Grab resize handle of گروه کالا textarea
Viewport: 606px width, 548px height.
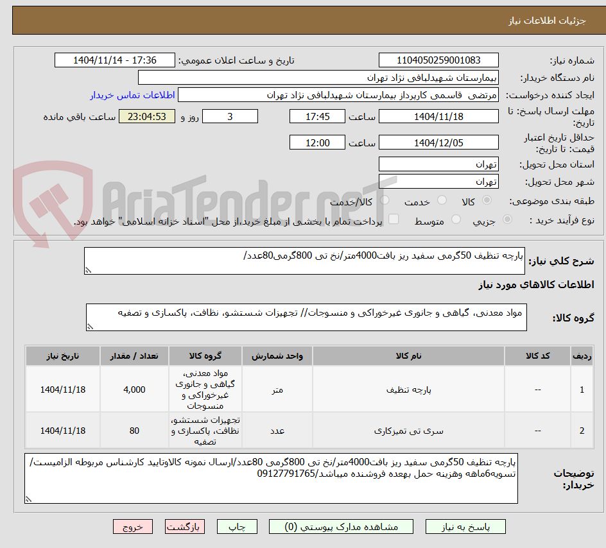pyautogui.click(x=90, y=327)
